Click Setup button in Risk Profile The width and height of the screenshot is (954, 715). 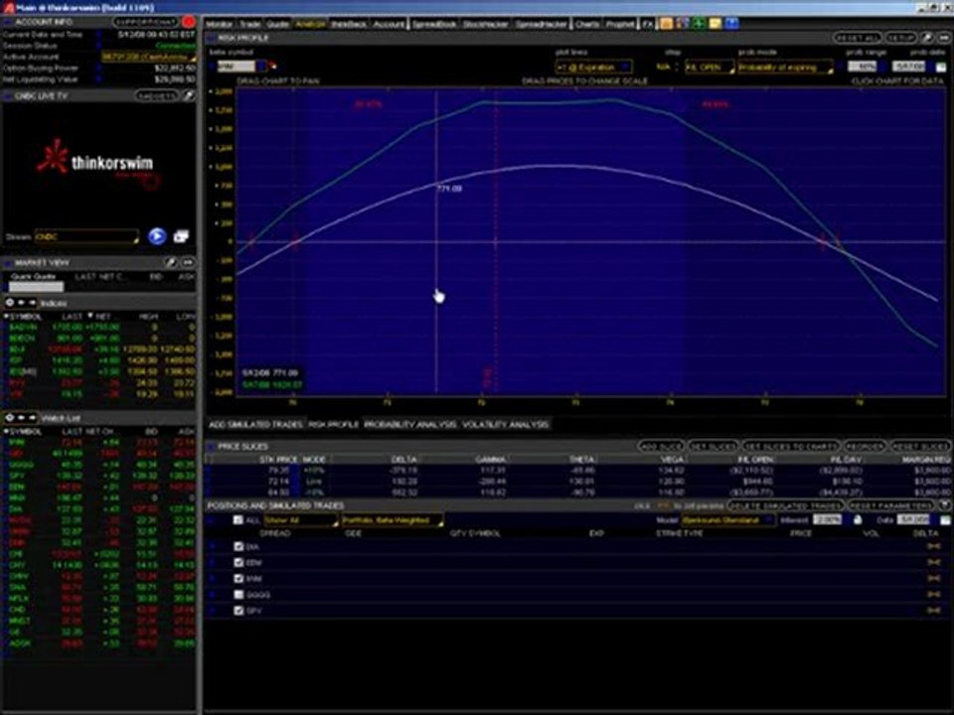[x=900, y=38]
